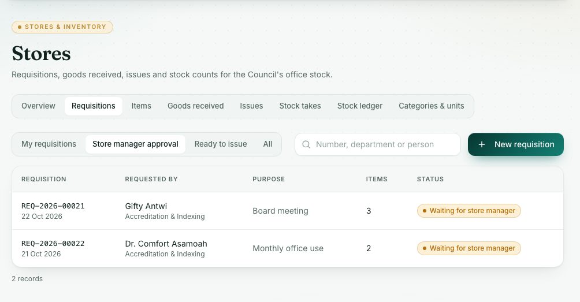580x302 pixels.
Task: Select the Requisitions tab
Action: (x=94, y=106)
